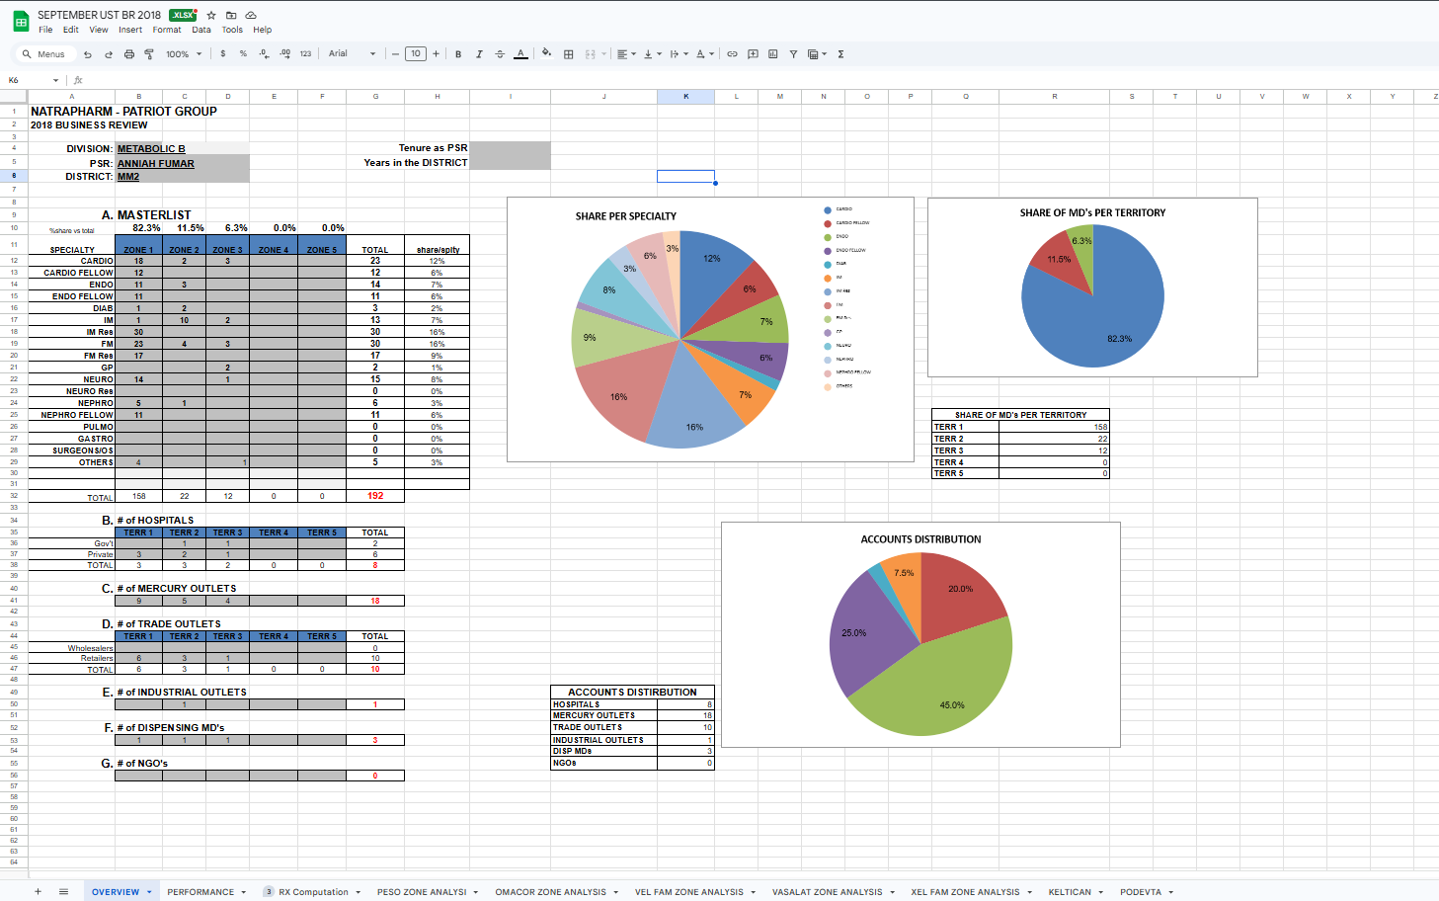
Task: Print the spreadsheet using the printer icon
Action: 129,54
